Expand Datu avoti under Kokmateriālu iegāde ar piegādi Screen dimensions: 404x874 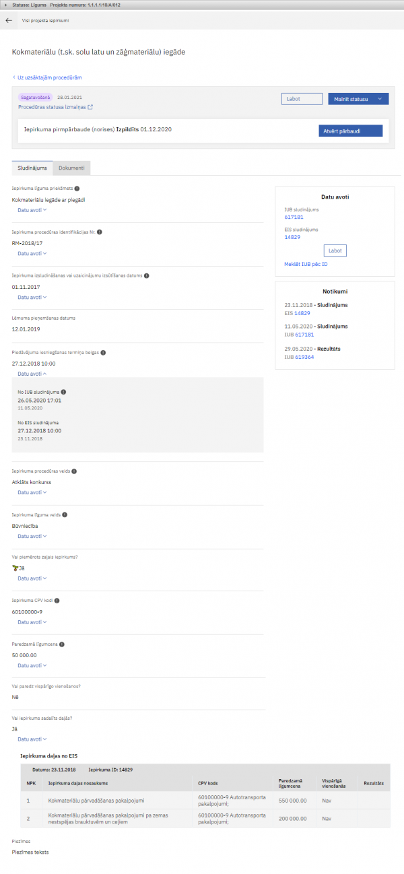click(x=32, y=210)
